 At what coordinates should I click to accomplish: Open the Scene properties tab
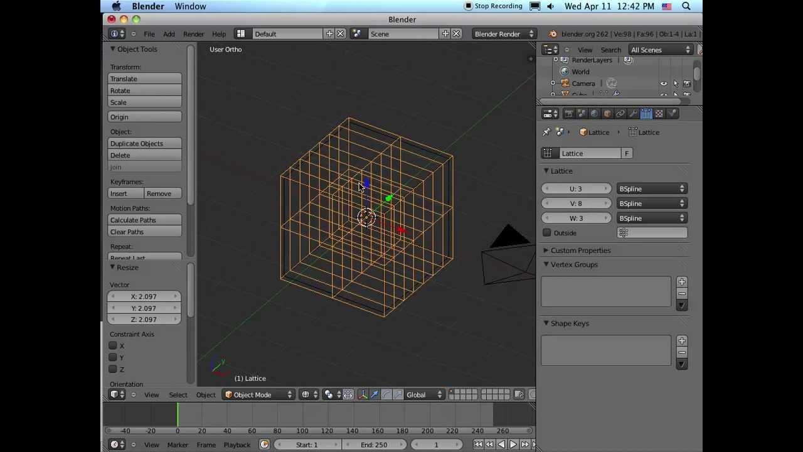tap(581, 114)
